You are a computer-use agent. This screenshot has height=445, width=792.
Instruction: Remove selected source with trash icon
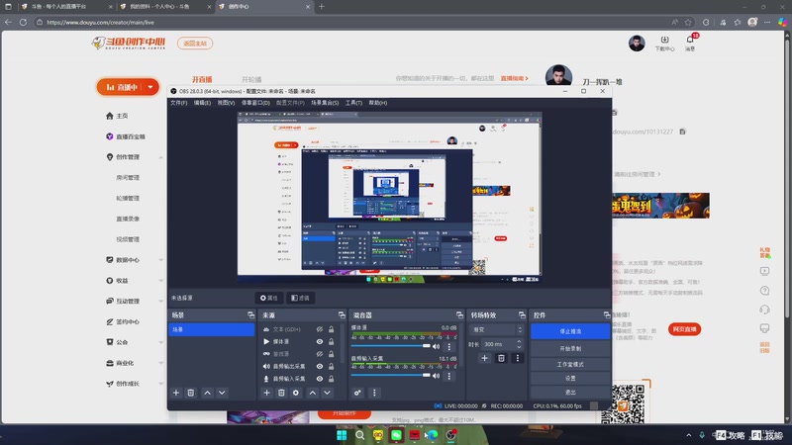pos(281,393)
